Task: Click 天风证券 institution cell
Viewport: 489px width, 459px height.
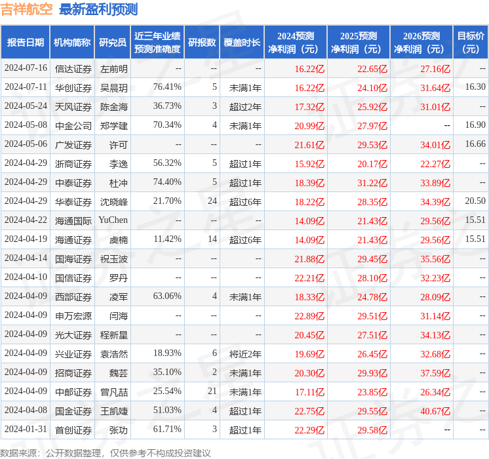Action: [73, 107]
